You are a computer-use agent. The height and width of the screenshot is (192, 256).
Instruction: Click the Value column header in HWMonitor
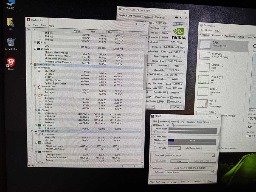(81, 31)
